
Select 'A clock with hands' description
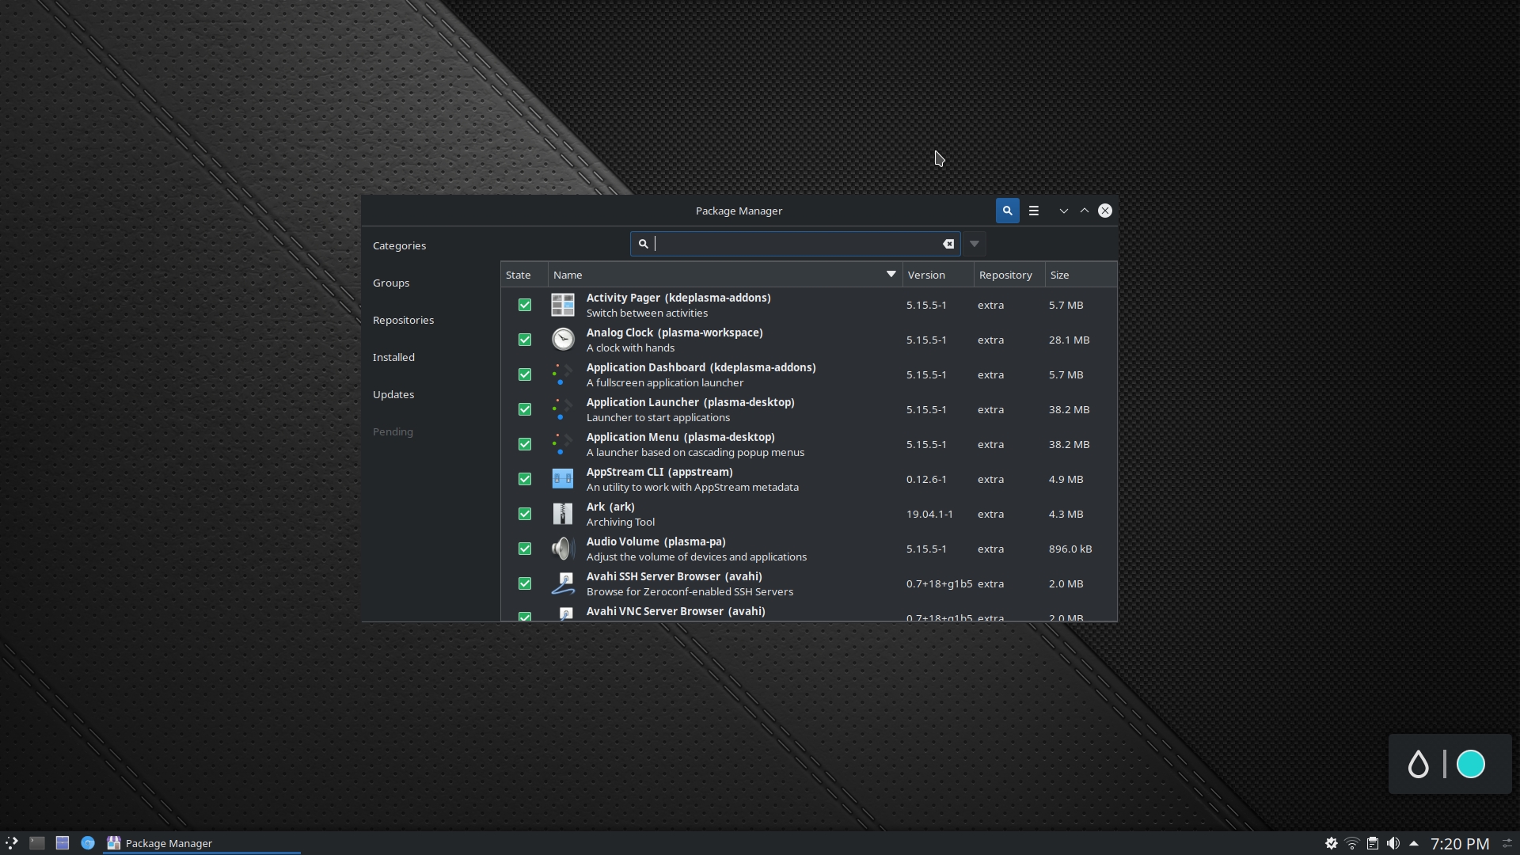pyautogui.click(x=630, y=348)
